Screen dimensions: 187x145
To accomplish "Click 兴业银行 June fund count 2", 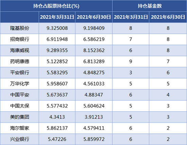I will point(168,139).
